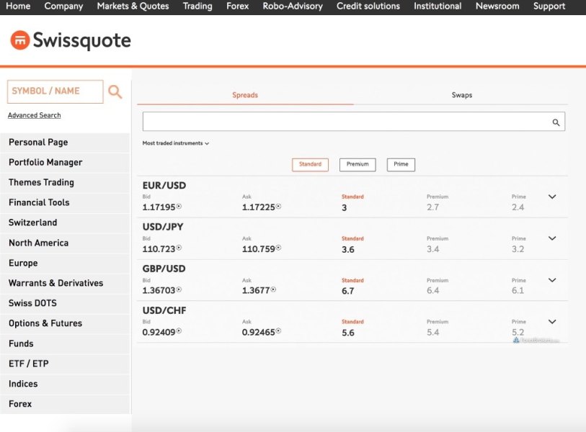586x432 pixels.
Task: Go to Portfolio Manager in the sidebar
Action: pyautogui.click(x=45, y=163)
